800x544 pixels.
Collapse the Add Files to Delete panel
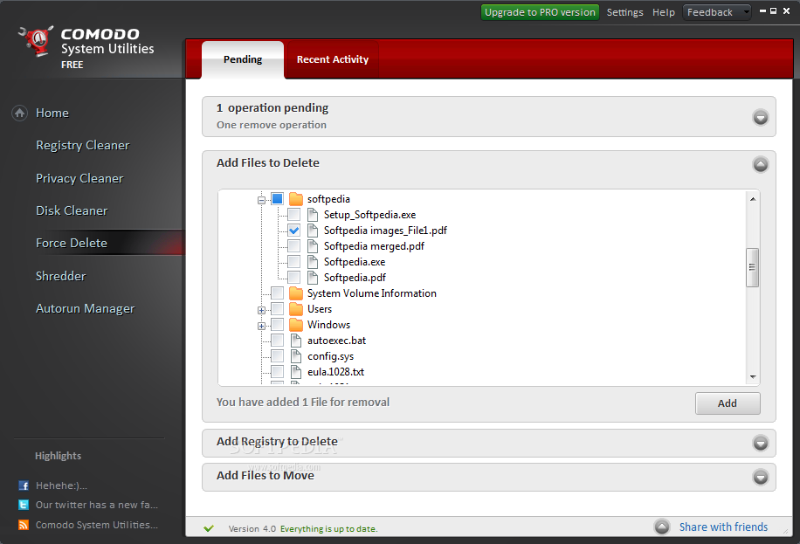tap(760, 164)
